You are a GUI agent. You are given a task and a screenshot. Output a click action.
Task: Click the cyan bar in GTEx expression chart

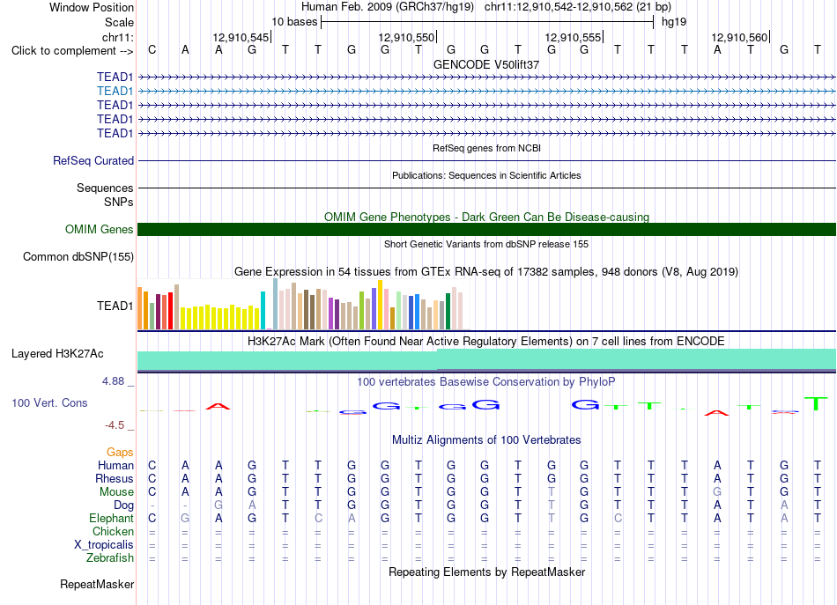263,311
